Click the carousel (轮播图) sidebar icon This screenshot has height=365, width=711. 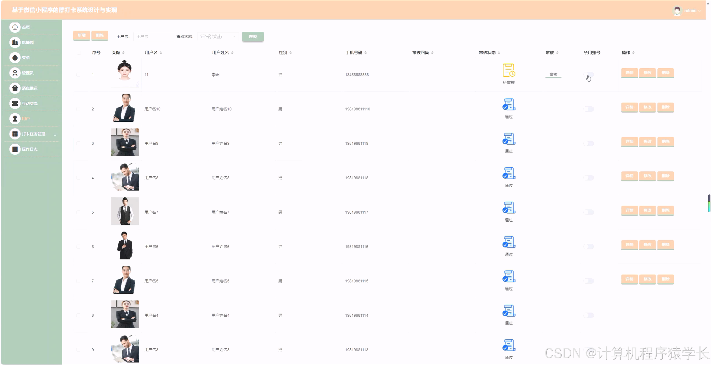[x=15, y=42]
